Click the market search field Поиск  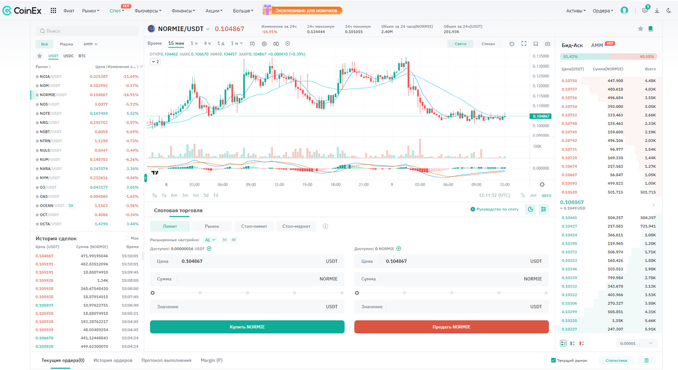[x=88, y=31]
